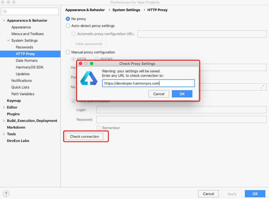Select the No proxy radio button

pyautogui.click(x=68, y=19)
